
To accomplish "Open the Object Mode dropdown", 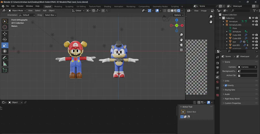I will point(17,11).
